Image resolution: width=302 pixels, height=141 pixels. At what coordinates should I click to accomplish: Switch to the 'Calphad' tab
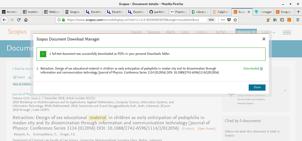pyautogui.click(x=221, y=12)
